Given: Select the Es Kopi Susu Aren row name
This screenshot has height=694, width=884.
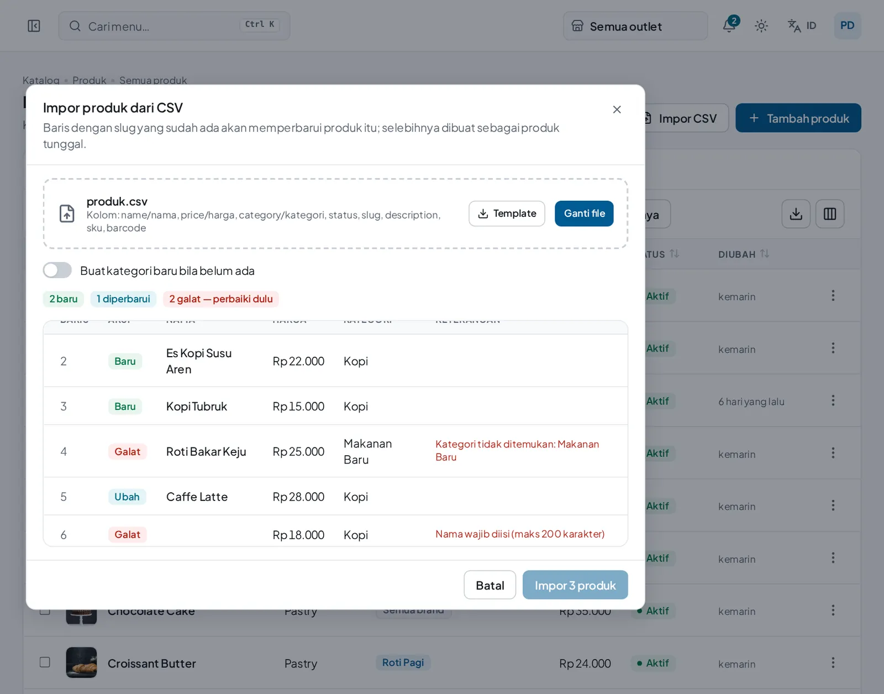Looking at the screenshot, I should pos(199,361).
